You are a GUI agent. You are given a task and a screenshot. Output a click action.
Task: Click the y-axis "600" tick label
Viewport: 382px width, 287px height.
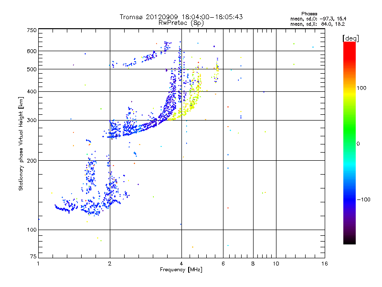[x=32, y=51]
